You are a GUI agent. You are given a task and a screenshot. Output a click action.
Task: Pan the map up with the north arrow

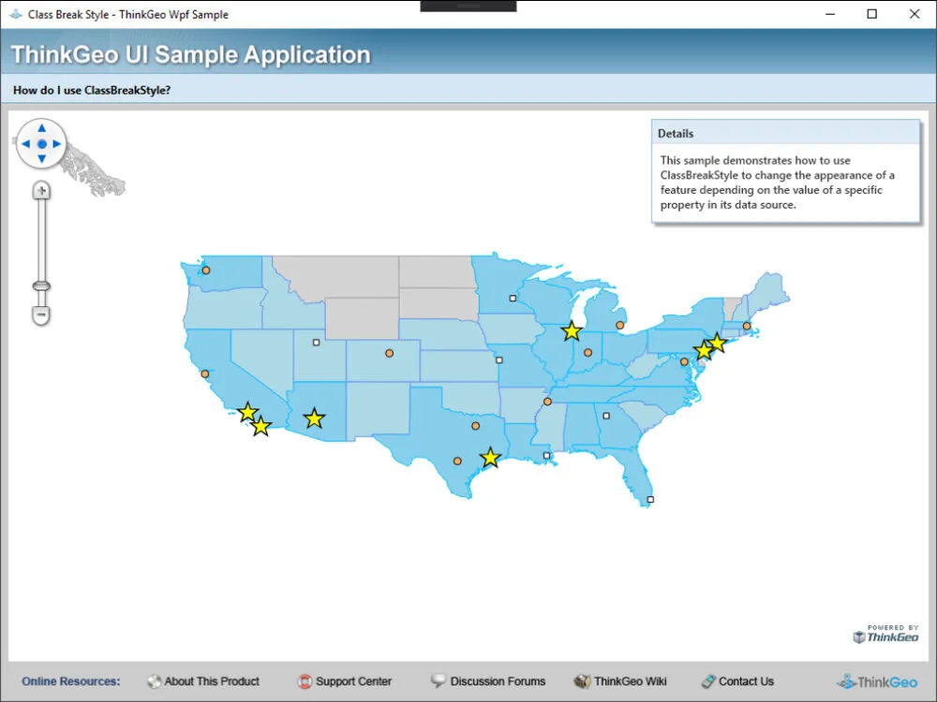[x=42, y=128]
